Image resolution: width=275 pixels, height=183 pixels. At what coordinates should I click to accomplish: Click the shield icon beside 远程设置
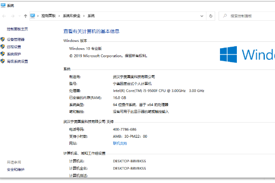pos(2,47)
